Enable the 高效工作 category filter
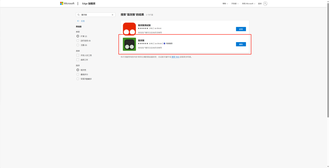This screenshot has height=168, width=329. tap(78, 60)
